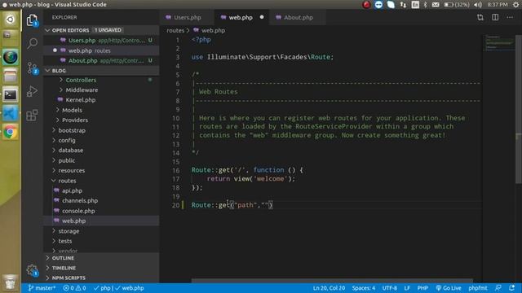Collapse the BLOG folder section
522x293 pixels.
pos(101,71)
